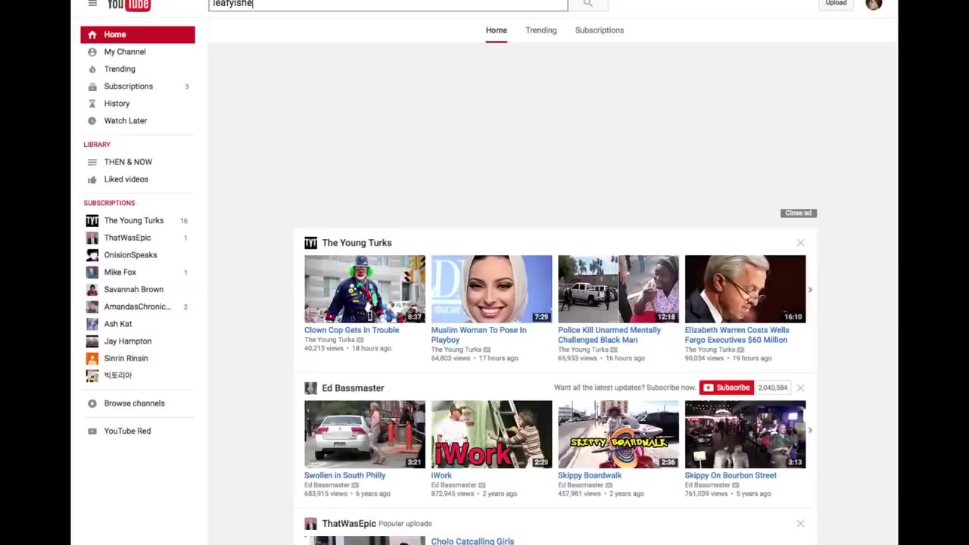
Task: Switch to the Subscriptions tab
Action: (600, 30)
